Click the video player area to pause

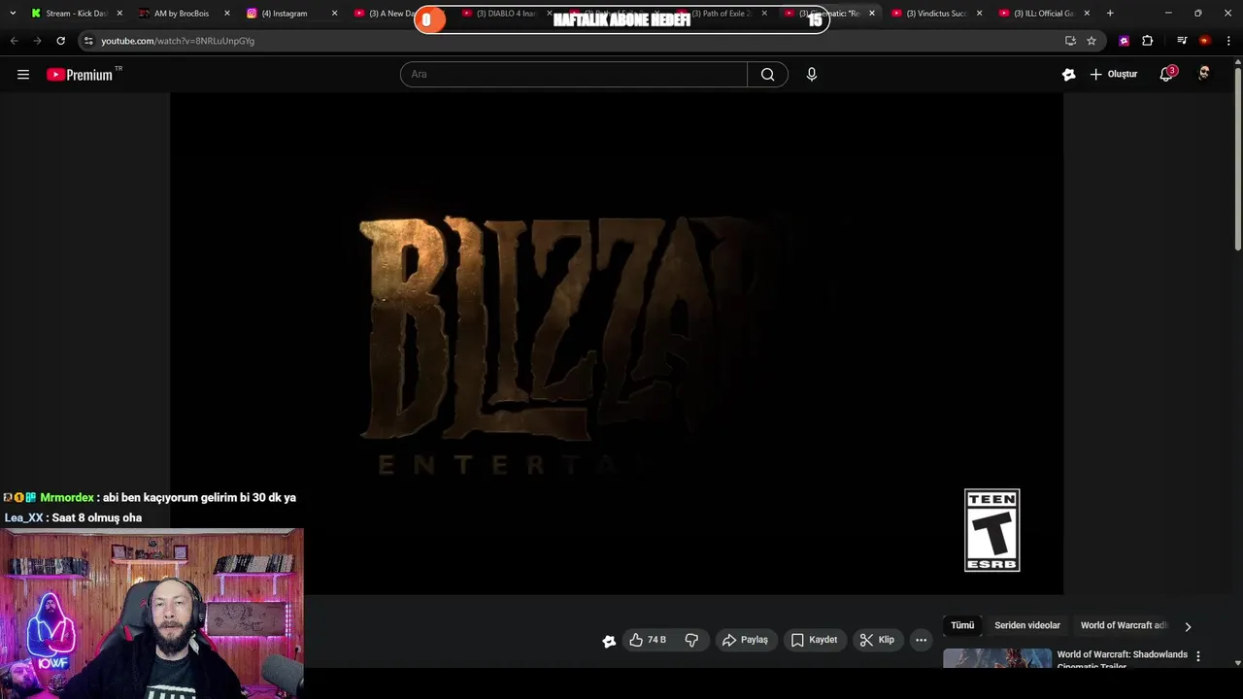[617, 344]
